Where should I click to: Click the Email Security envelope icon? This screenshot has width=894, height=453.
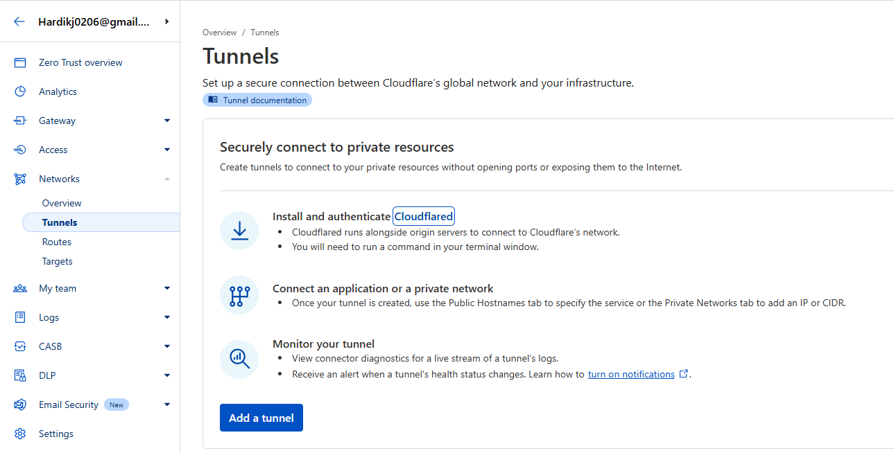20,405
